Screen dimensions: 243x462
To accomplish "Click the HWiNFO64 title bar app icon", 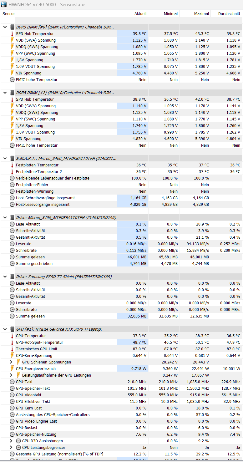I will coord(4,4).
